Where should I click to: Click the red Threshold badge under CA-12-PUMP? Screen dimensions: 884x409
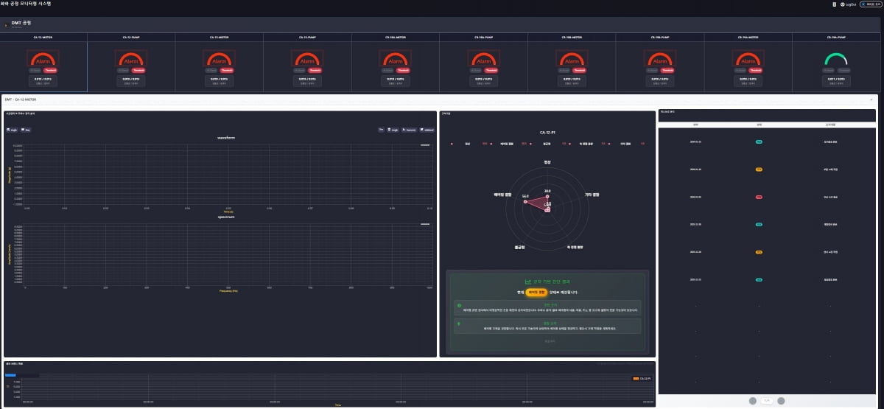pos(139,70)
